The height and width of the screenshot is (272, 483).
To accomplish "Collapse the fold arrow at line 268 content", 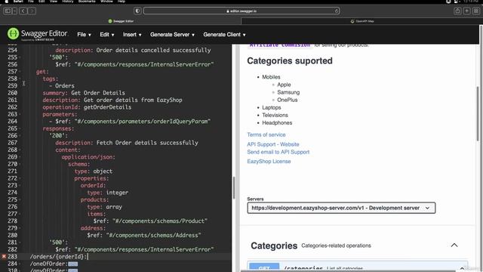I will [x=20, y=150].
